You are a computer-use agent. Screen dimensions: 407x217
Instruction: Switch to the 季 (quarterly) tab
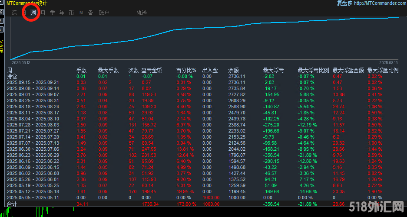[x=52, y=13]
